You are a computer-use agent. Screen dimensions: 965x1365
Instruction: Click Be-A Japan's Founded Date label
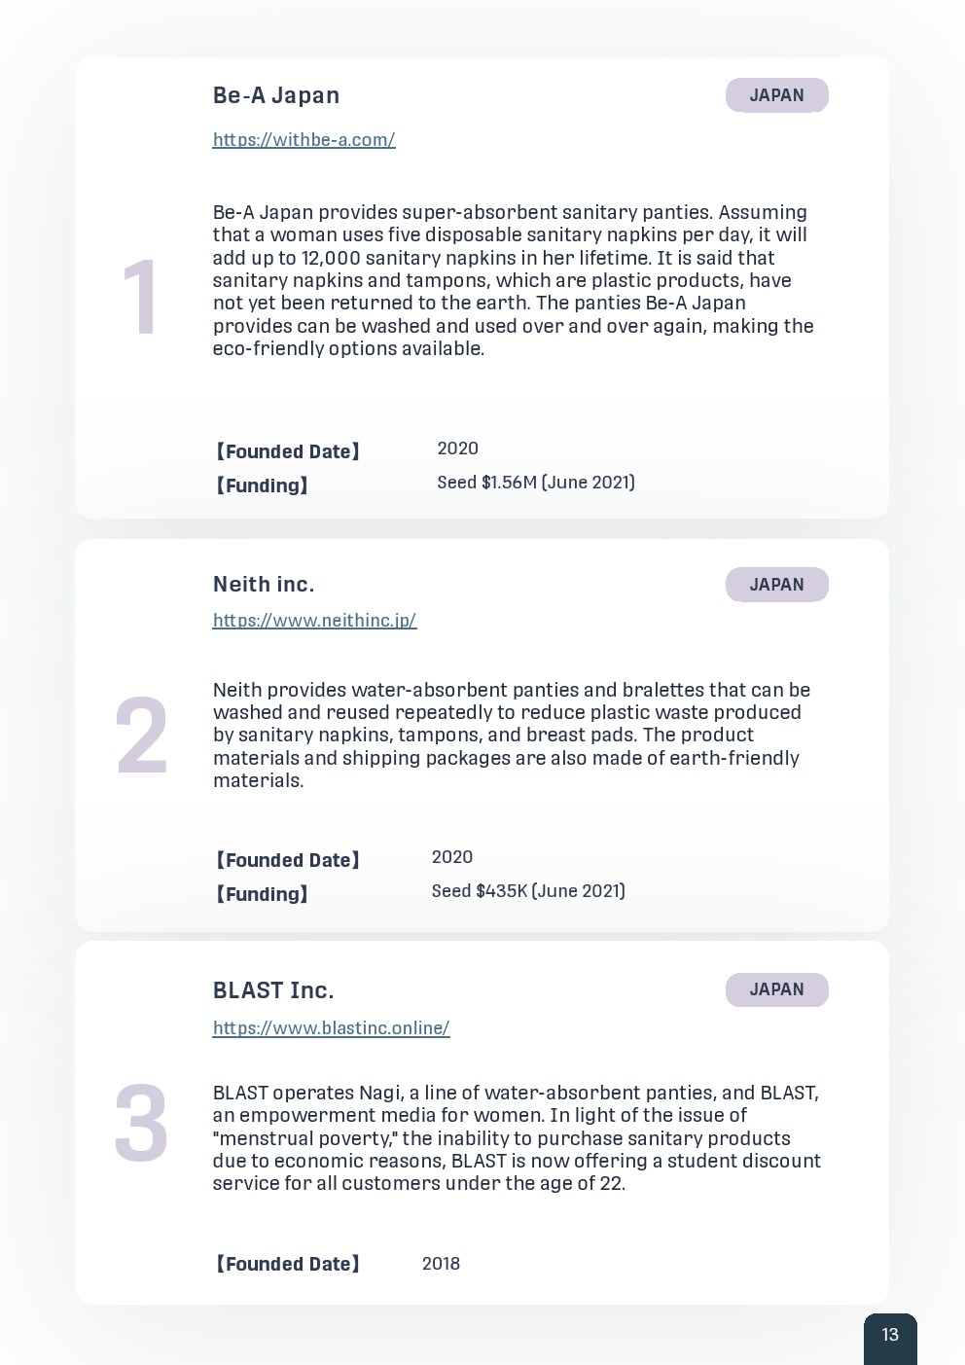click(288, 451)
